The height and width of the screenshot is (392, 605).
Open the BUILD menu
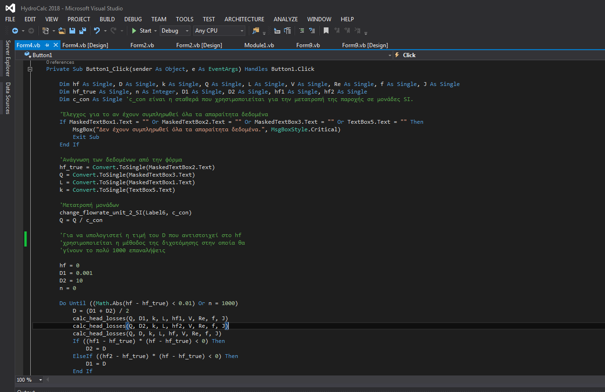[107, 19]
